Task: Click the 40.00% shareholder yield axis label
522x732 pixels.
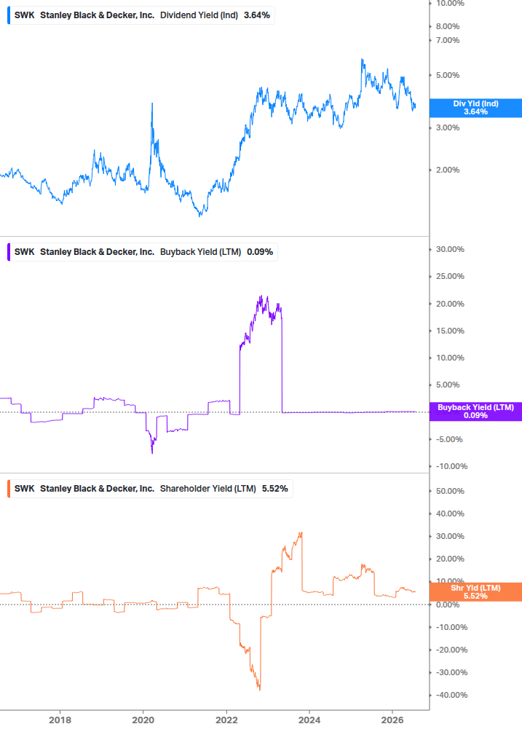Action: point(450,513)
